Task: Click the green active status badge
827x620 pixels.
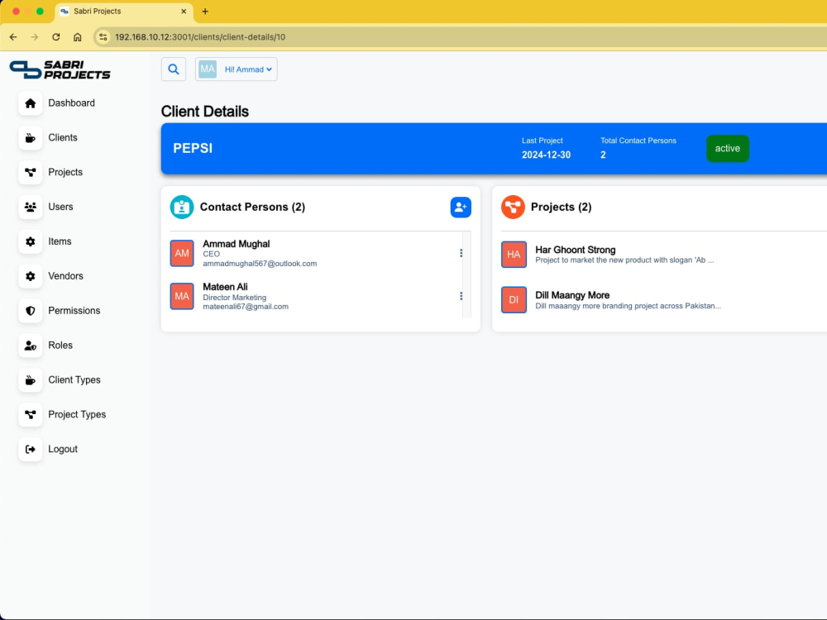Action: [x=727, y=149]
